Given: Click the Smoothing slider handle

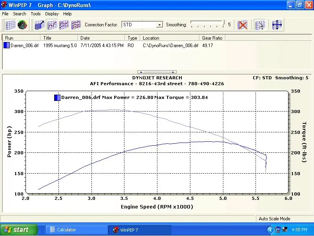Looking at the screenshot, I should tap(223, 24).
